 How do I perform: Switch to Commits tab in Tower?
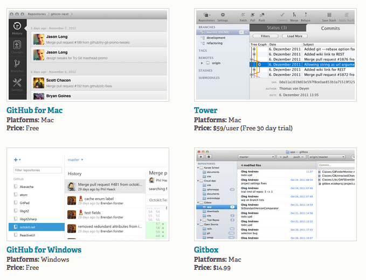click(x=330, y=28)
